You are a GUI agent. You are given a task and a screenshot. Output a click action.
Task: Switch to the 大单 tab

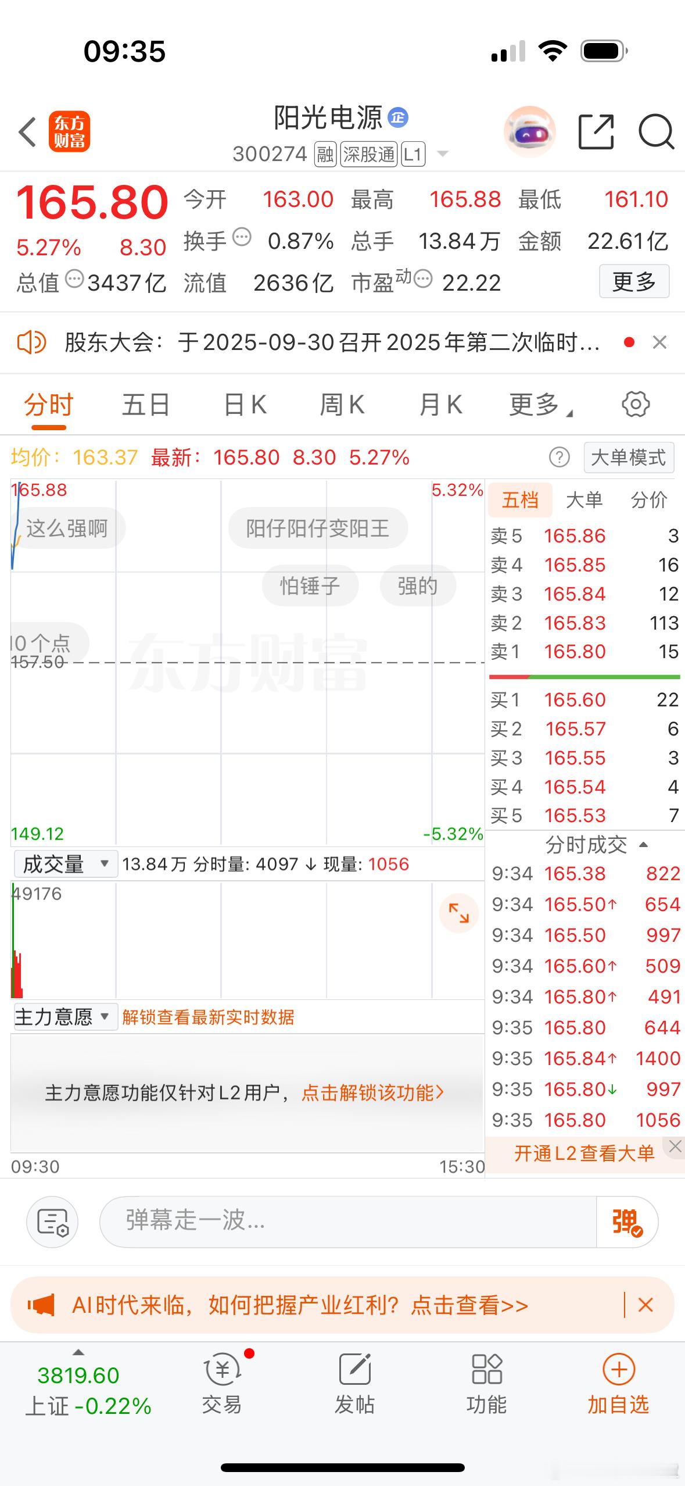click(x=584, y=499)
